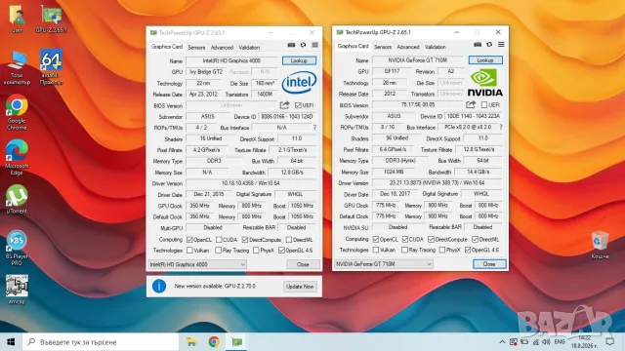Viewport: 625px width, 351px height.
Task: Click Close button in Intel GPU-Z window
Action: 303,264
